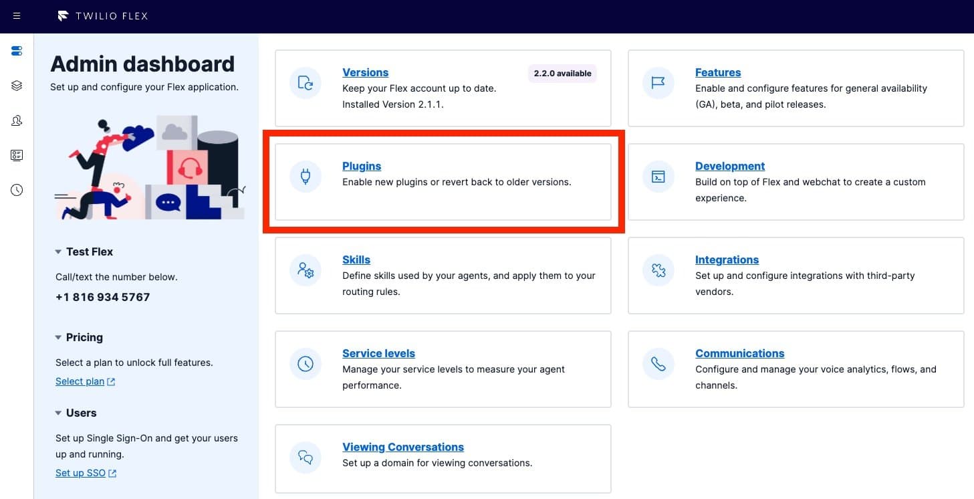Screen dimensions: 974x499
Task: Click the Integrations puzzle piece icon
Action: [658, 270]
